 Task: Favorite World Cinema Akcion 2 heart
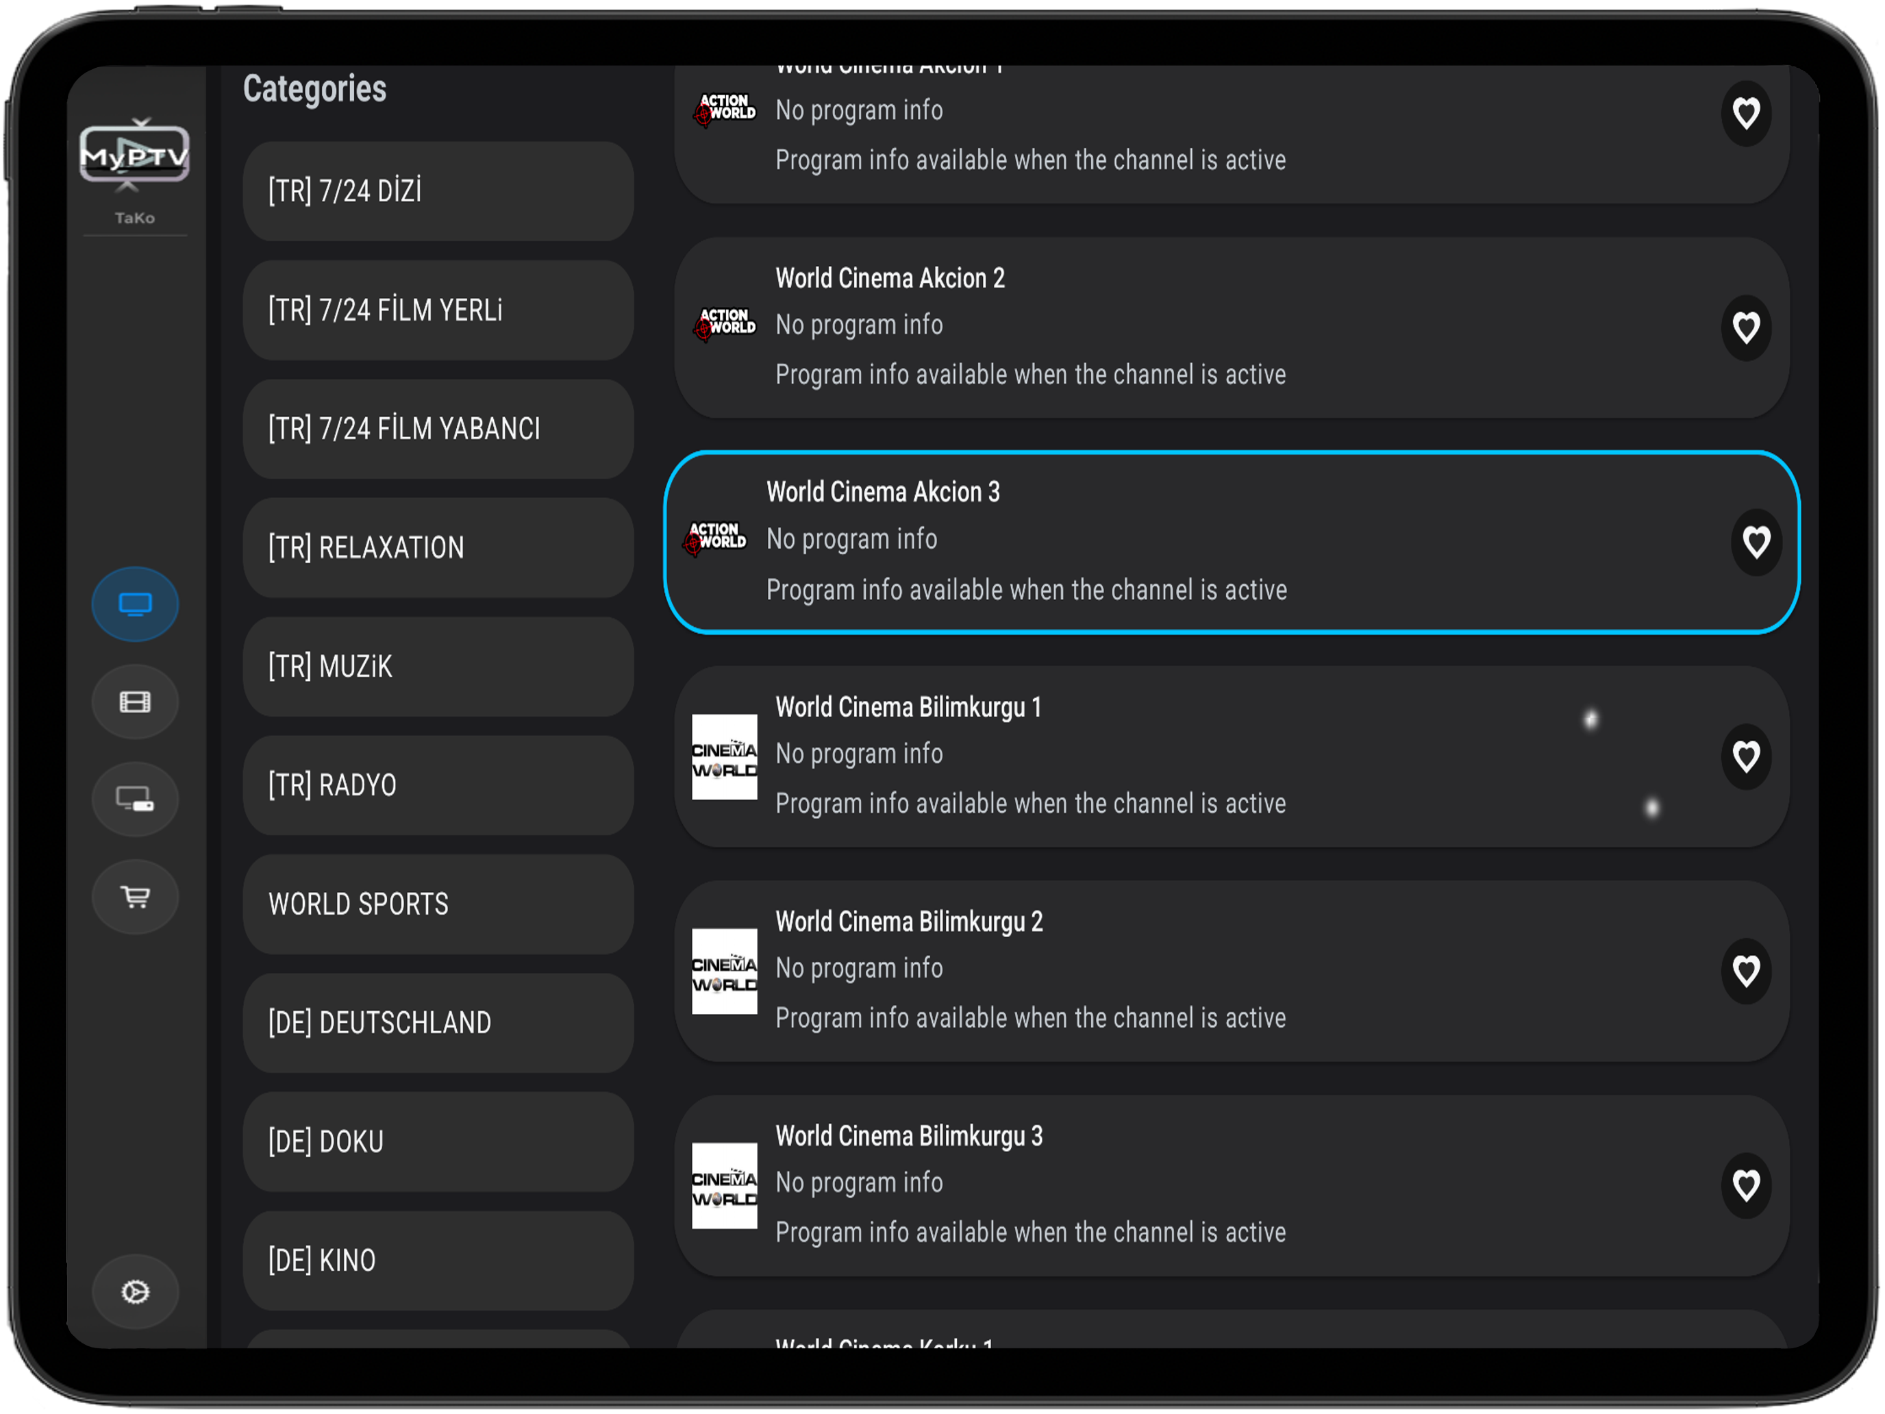pyautogui.click(x=1746, y=328)
